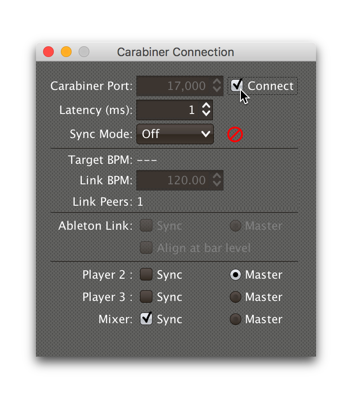Disable the Connect checkbox
352x398 pixels.
(236, 85)
